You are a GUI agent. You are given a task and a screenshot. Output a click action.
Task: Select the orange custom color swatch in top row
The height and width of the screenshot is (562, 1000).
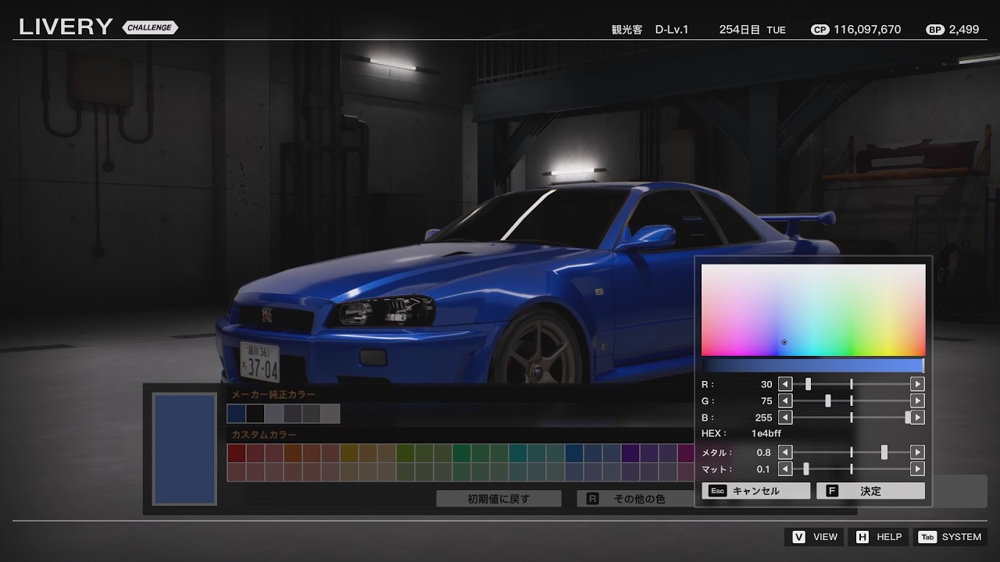(x=292, y=453)
